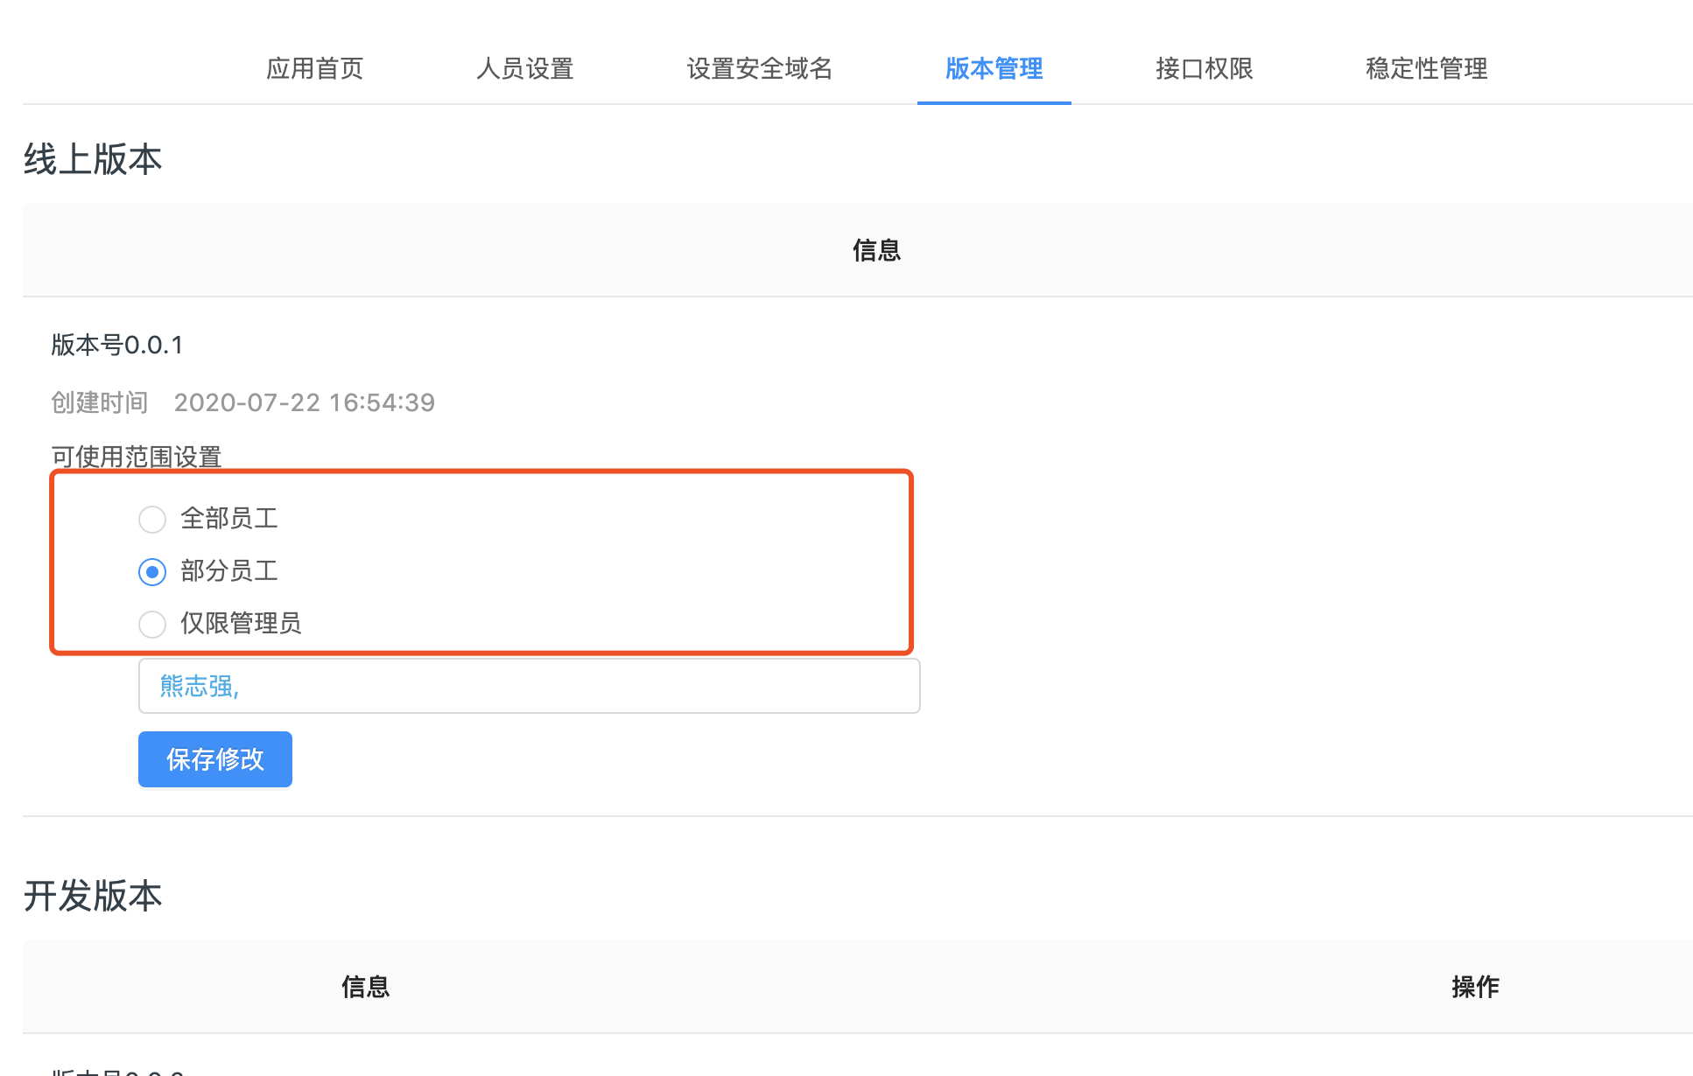This screenshot has height=1076, width=1693.
Task: Open the 应用首页 tab
Action: point(314,68)
